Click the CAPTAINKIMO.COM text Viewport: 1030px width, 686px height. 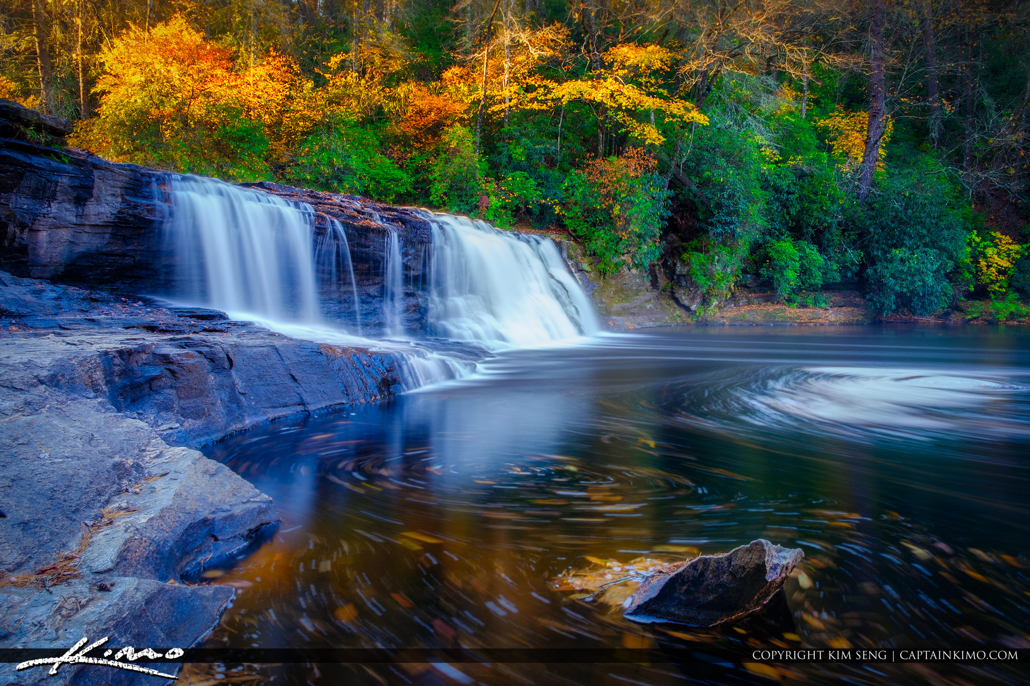point(958,655)
